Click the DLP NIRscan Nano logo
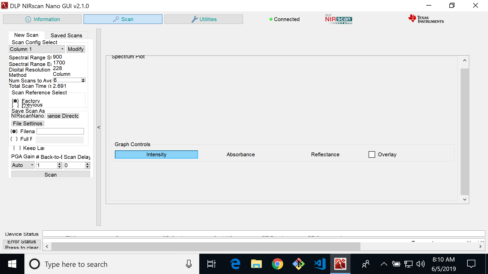Viewport: 488px width, 274px height. click(x=339, y=19)
